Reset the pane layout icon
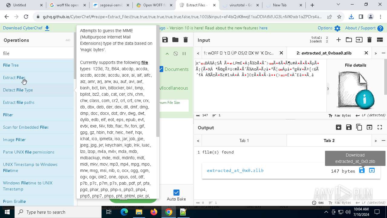 pos(380,40)
